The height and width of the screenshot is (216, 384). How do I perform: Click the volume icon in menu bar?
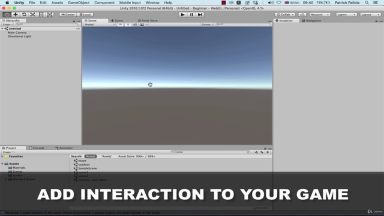pos(271,2)
